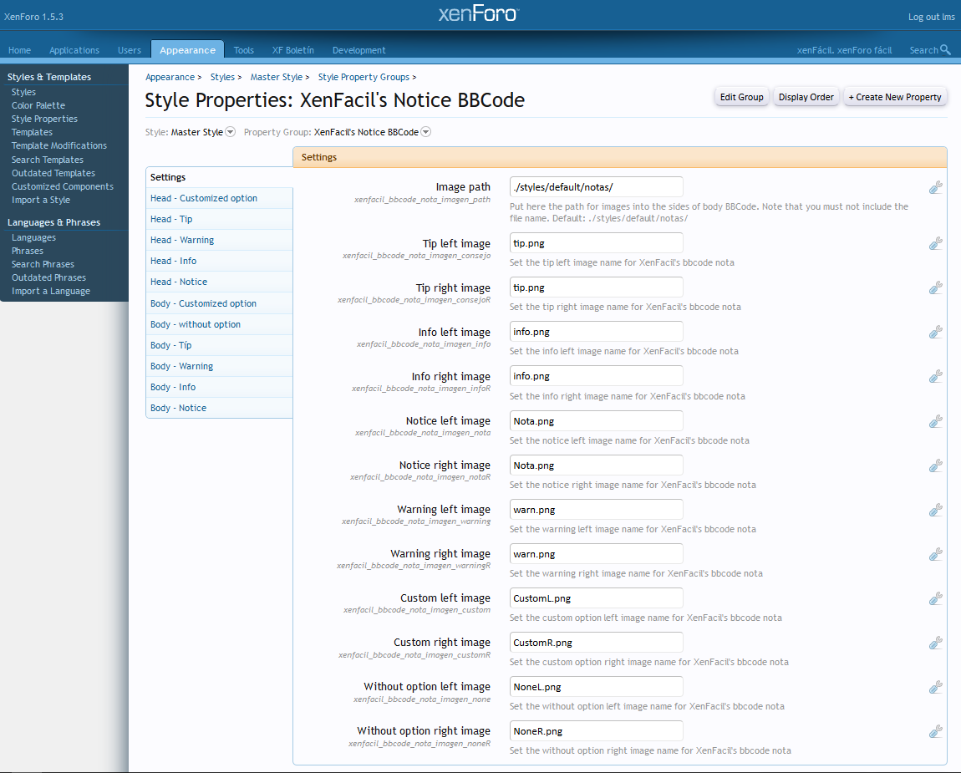Click the Custom left image field
This screenshot has height=773, width=961.
(x=597, y=598)
